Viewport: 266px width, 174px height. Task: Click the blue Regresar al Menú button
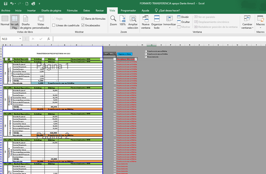tap(125, 54)
